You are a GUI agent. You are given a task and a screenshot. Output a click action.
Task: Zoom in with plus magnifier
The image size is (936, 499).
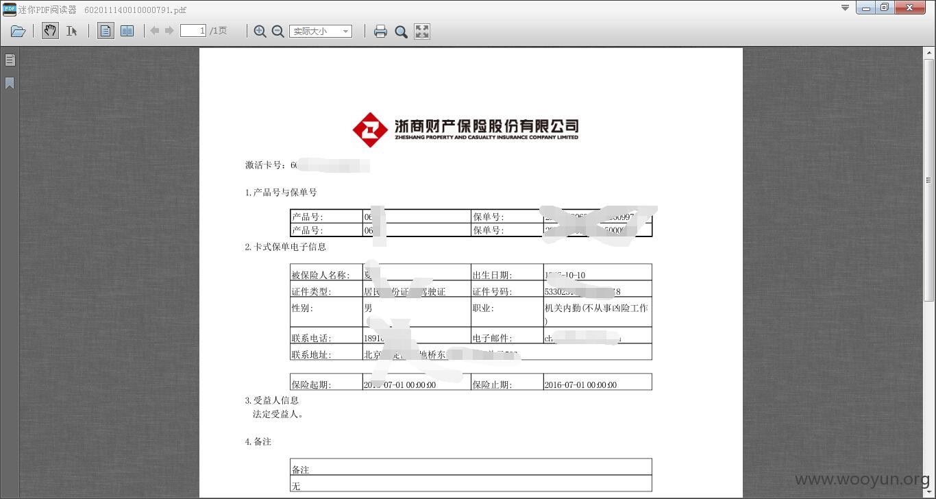point(260,31)
